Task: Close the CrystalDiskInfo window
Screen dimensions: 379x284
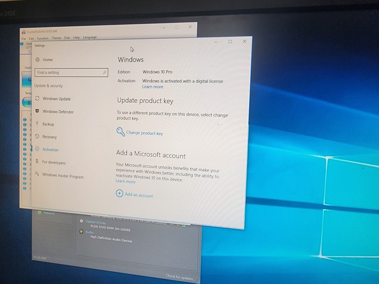Action: point(190,27)
